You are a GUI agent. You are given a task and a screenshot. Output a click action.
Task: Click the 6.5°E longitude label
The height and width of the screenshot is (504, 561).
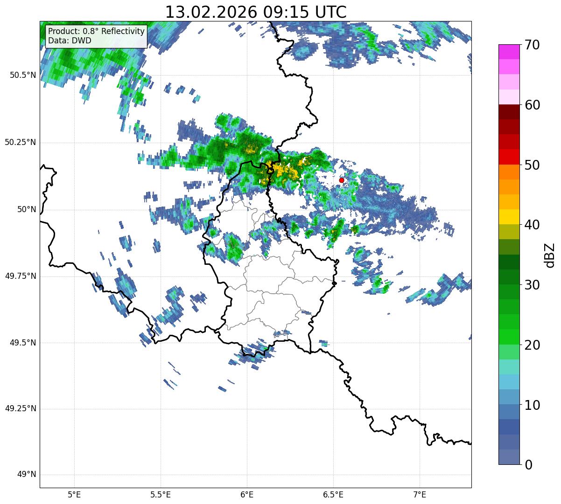333,495
